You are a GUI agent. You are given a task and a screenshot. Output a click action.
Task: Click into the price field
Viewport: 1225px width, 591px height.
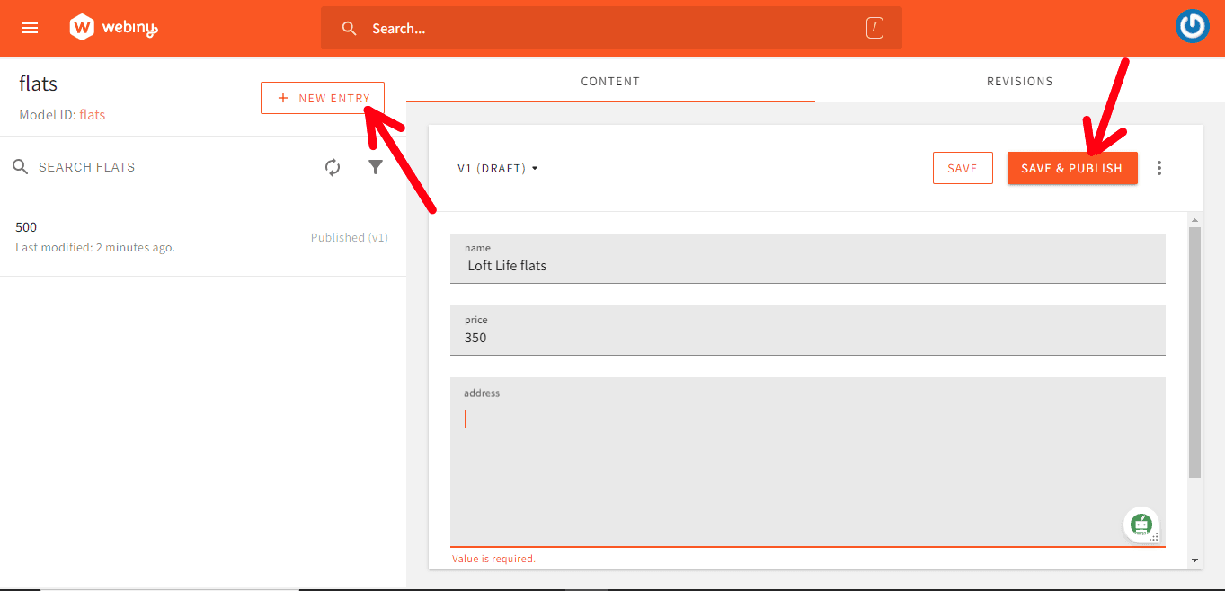point(807,338)
